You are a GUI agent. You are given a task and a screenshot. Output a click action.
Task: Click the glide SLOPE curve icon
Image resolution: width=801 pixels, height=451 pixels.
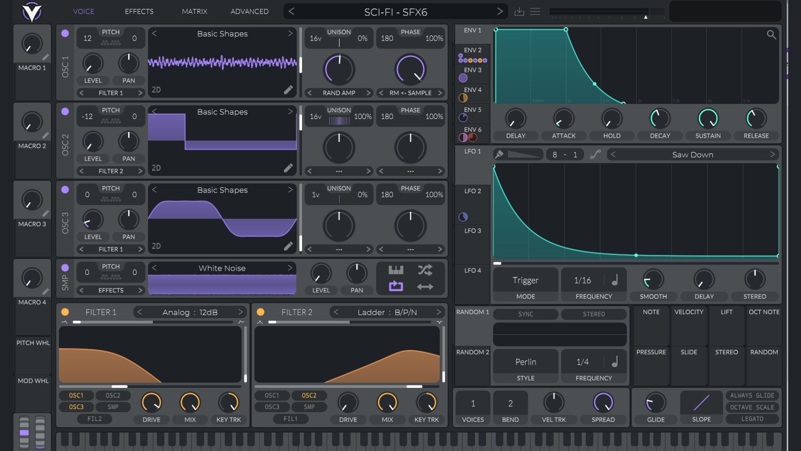coord(701,403)
